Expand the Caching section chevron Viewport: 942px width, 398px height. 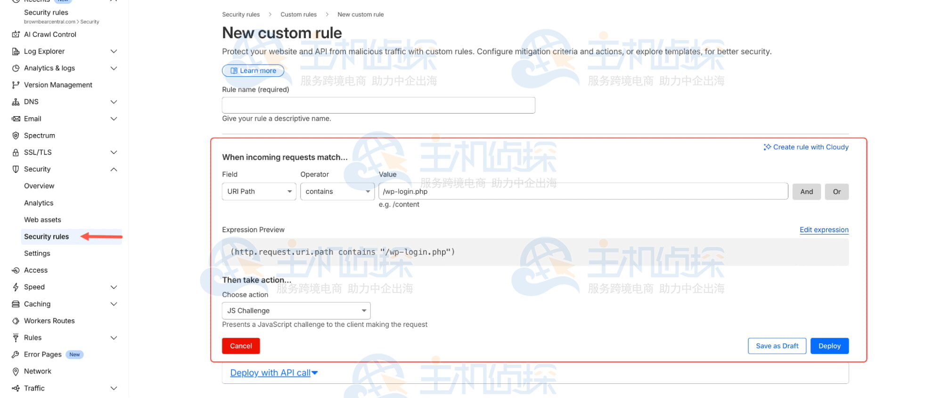point(114,304)
